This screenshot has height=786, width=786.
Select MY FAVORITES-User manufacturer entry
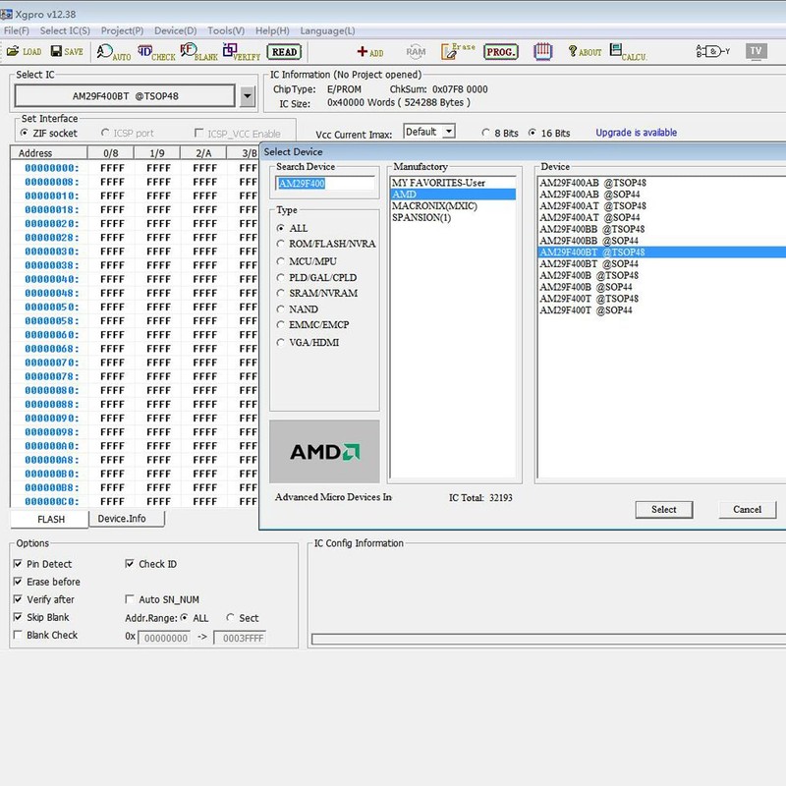click(453, 183)
